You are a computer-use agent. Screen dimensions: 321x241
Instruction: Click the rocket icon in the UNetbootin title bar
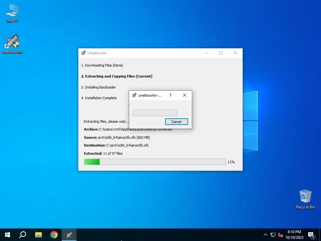pyautogui.click(x=83, y=53)
